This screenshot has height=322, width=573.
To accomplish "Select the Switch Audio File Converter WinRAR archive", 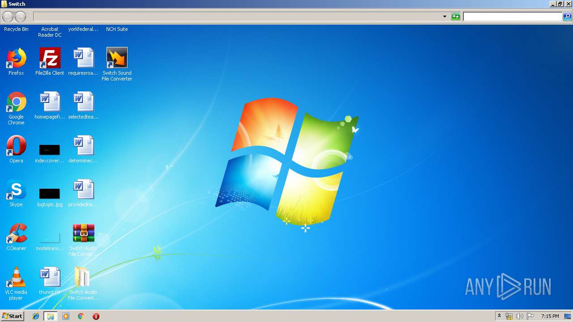I will click(83, 240).
